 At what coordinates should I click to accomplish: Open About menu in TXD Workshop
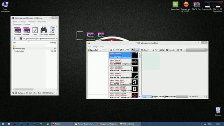(102, 47)
